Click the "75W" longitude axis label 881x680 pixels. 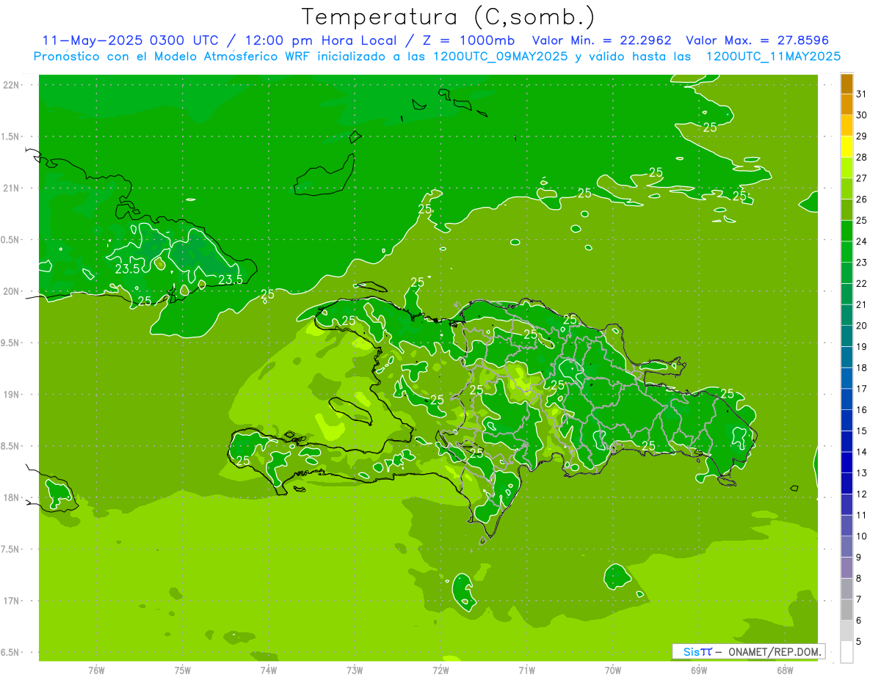click(183, 670)
